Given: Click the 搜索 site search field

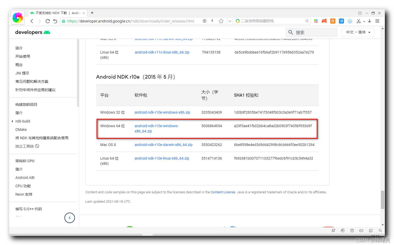Looking at the screenshot, I should (312, 32).
